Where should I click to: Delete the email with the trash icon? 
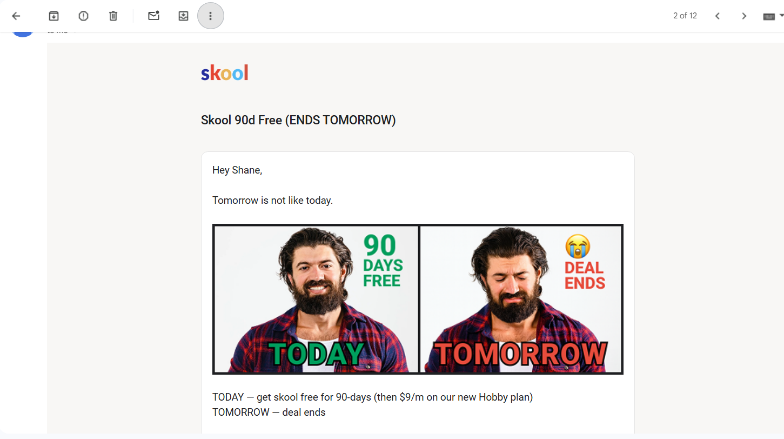coord(113,16)
